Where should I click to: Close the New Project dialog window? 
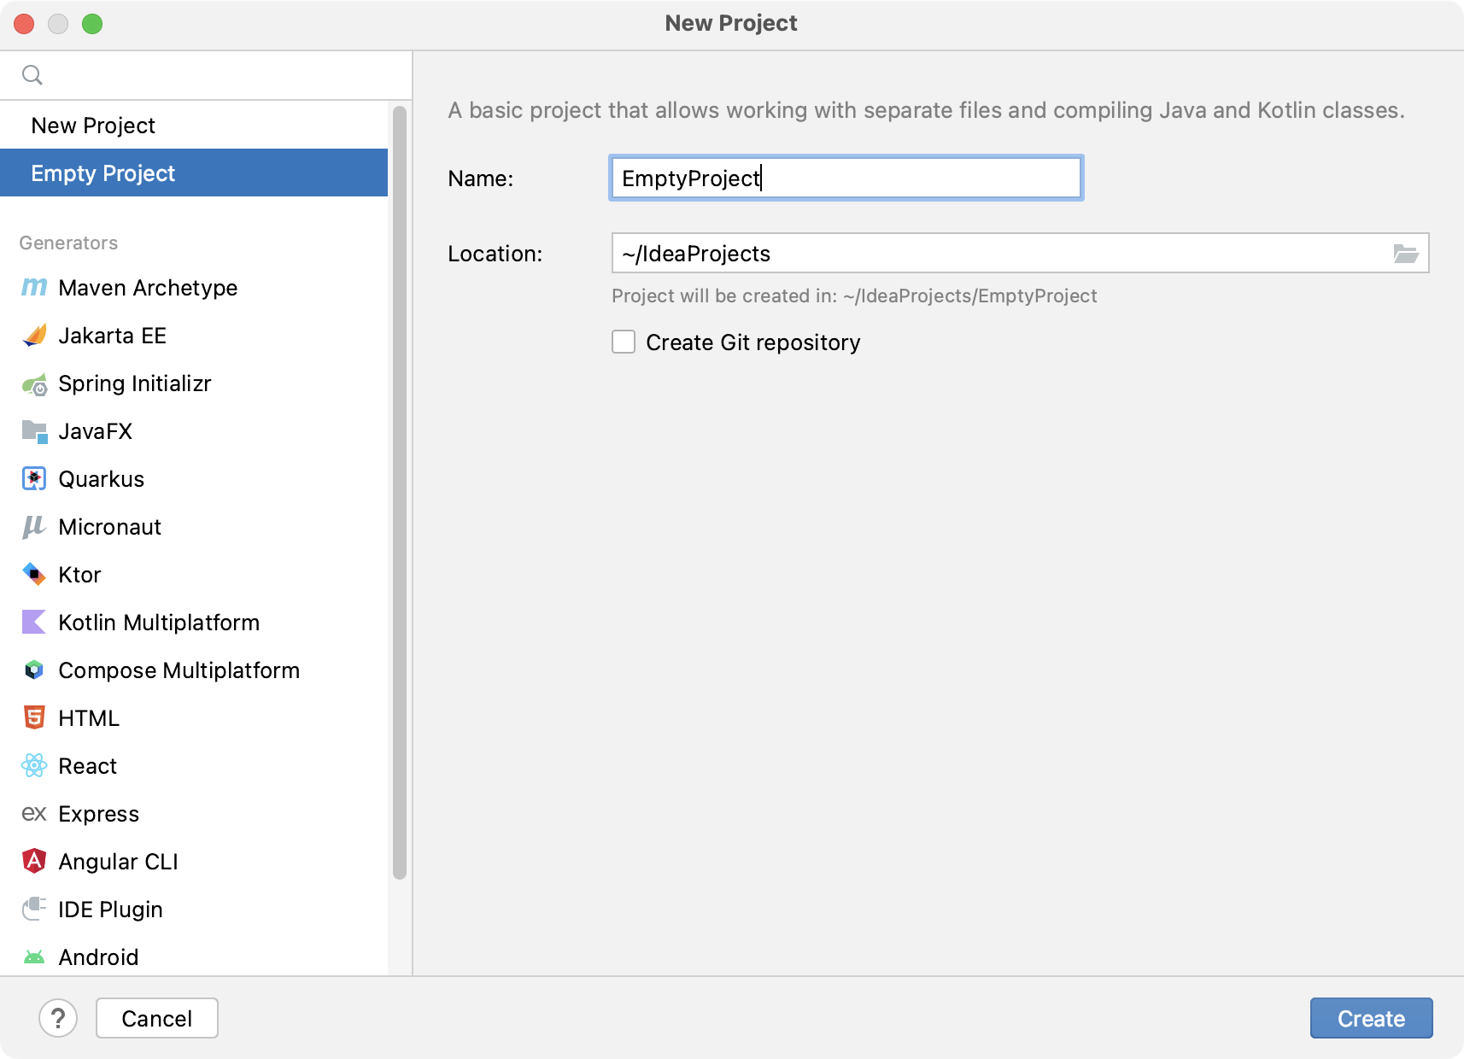pos(24,24)
